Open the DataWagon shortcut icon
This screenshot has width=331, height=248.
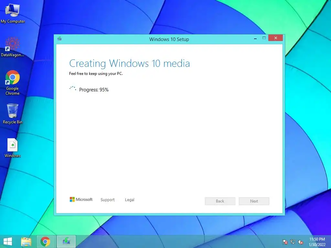click(x=13, y=47)
